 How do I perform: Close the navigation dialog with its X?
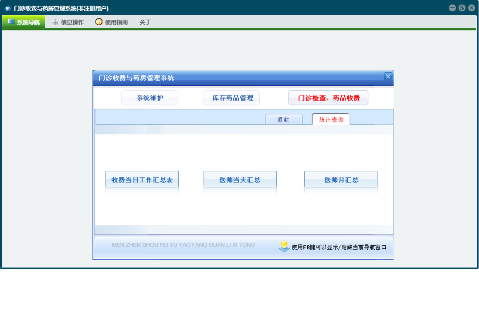(388, 76)
